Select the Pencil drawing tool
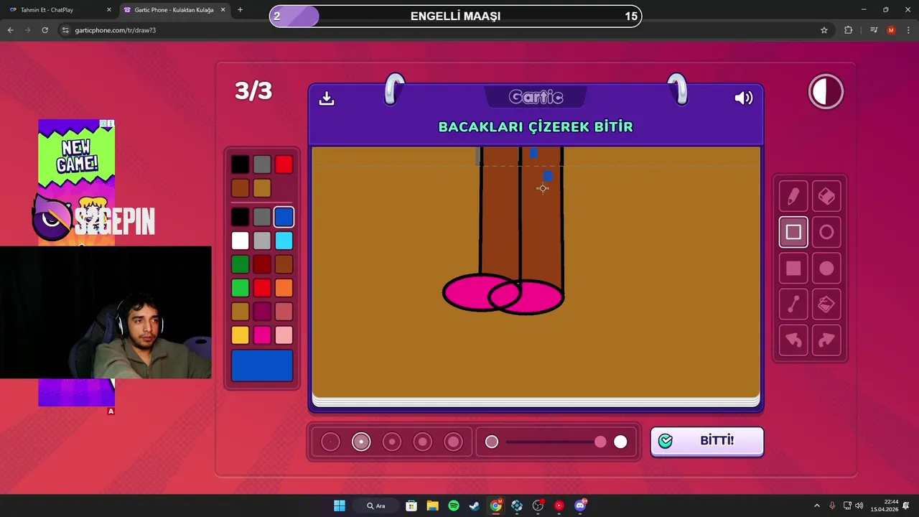 click(x=793, y=196)
